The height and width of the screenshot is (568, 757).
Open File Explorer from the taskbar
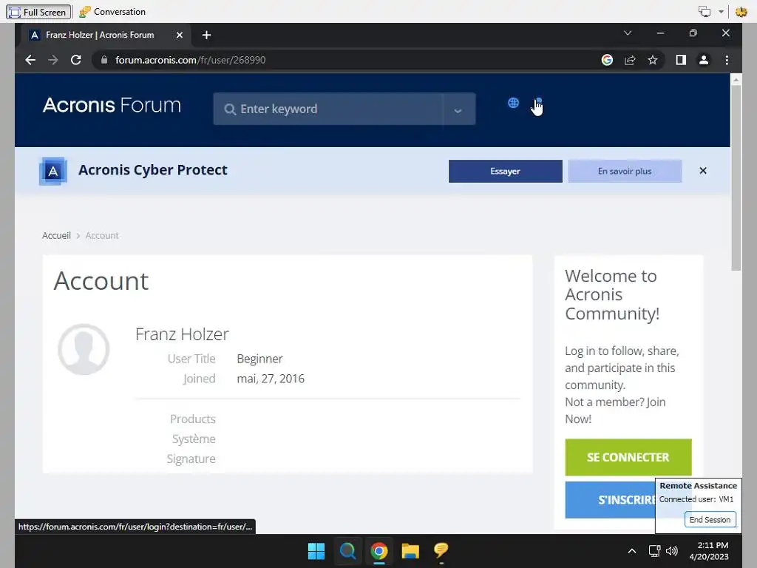[x=410, y=550]
